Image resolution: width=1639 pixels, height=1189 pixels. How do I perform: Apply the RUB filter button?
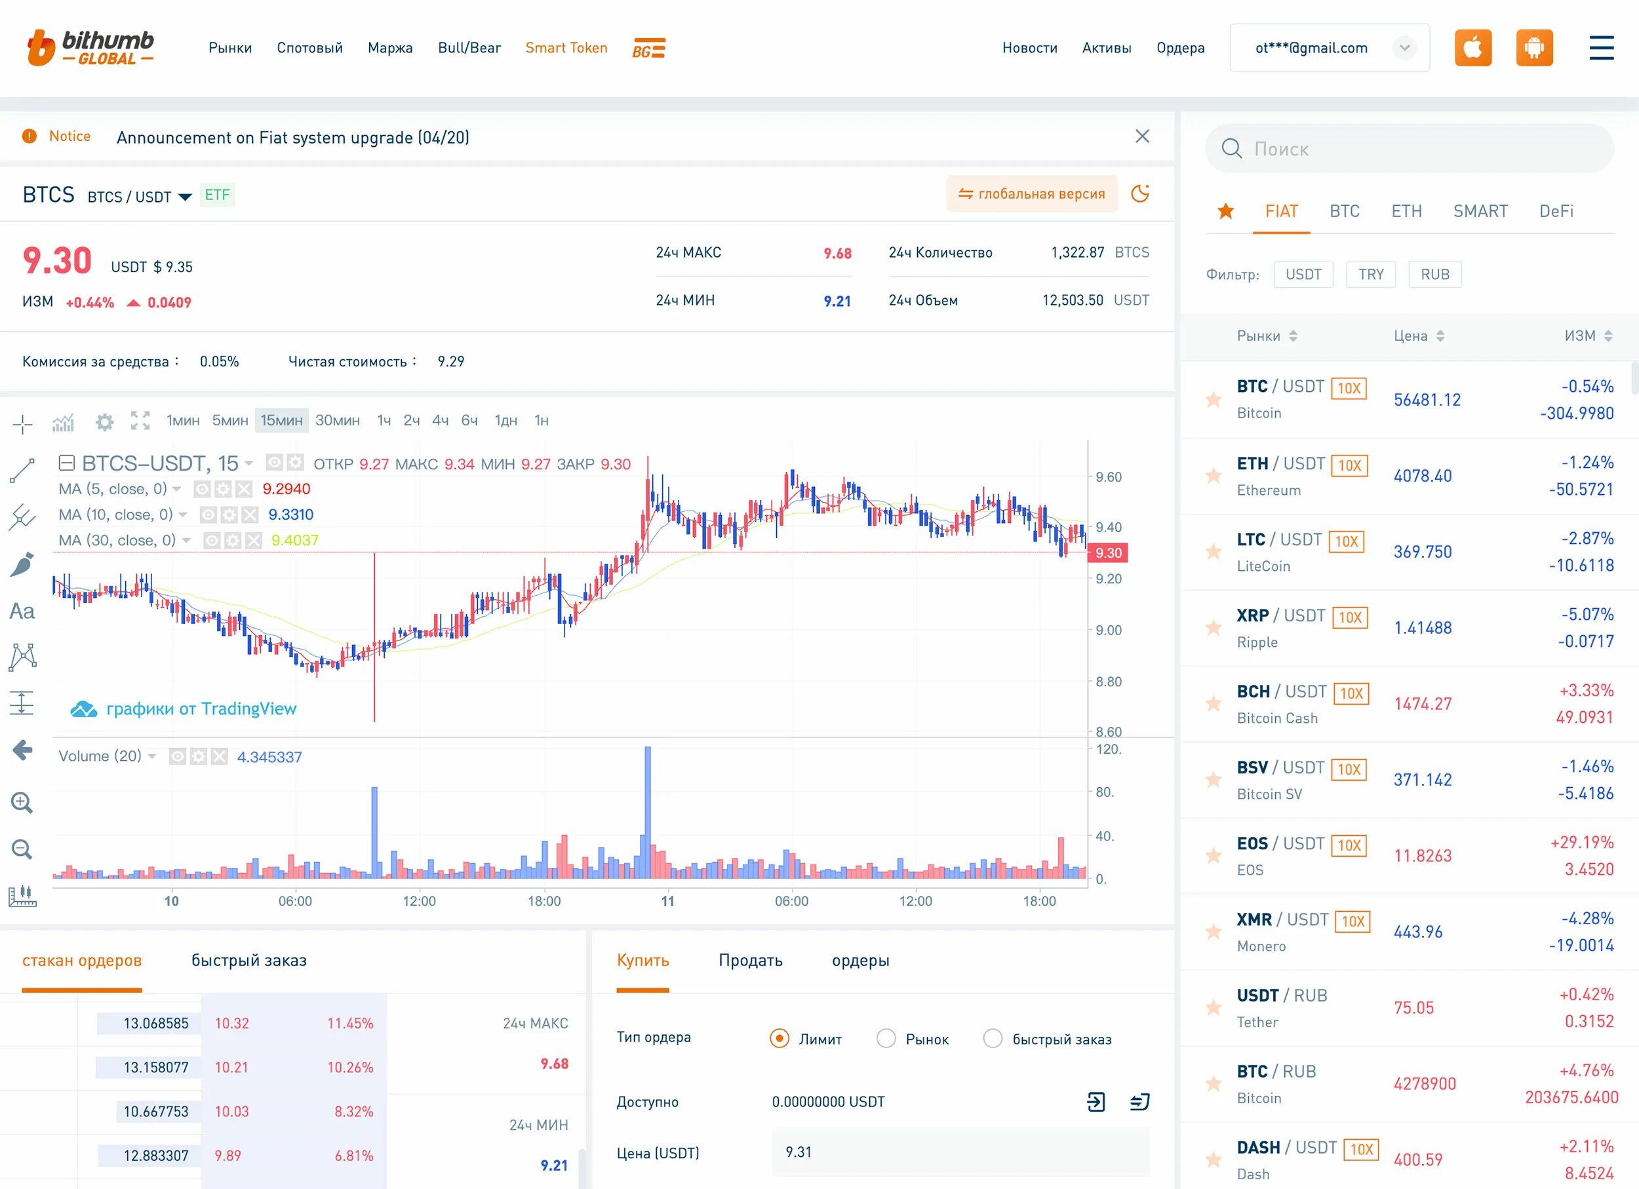pyautogui.click(x=1434, y=275)
